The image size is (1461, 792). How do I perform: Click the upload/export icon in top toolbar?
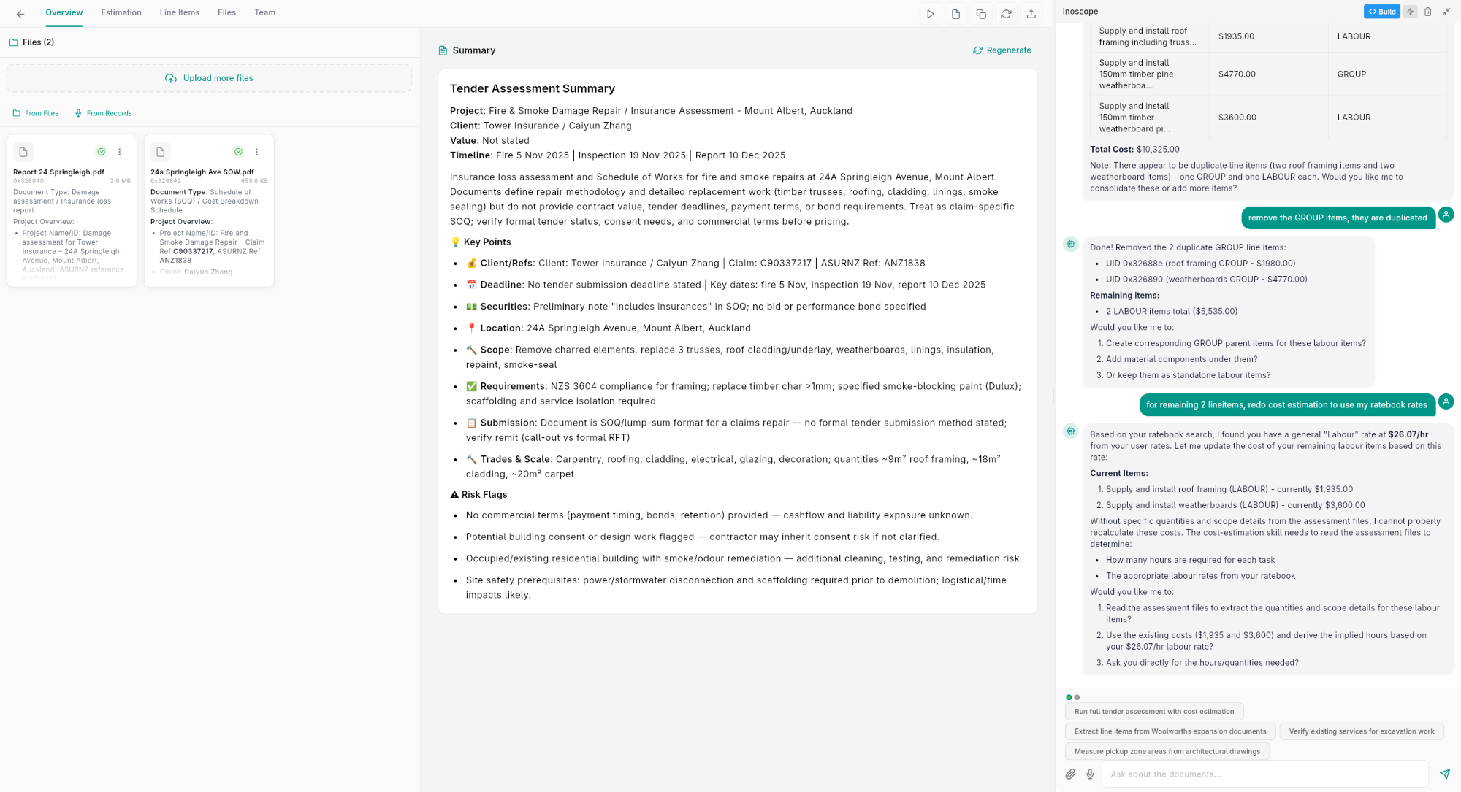coord(1031,14)
